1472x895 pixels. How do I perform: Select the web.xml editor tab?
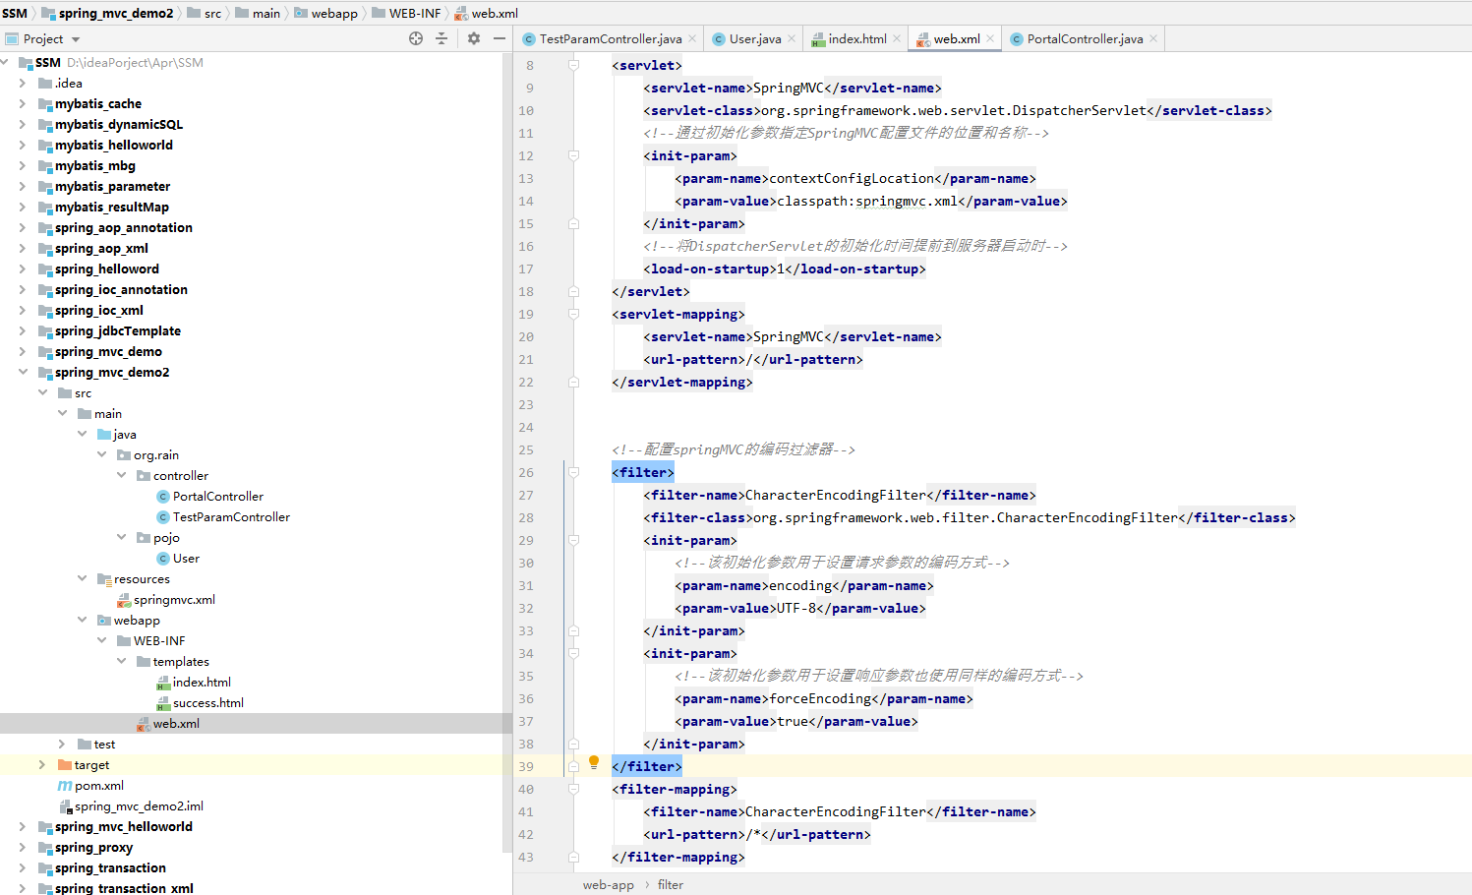956,38
